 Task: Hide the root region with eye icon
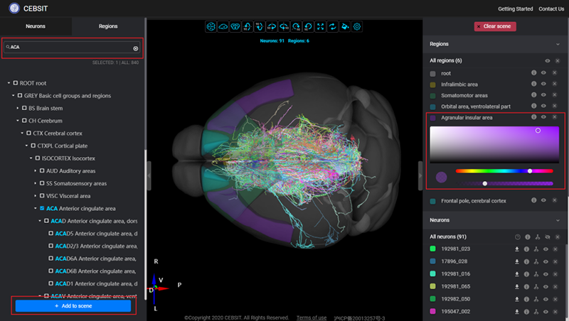(544, 73)
